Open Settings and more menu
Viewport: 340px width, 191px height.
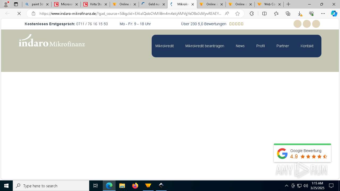323,14
